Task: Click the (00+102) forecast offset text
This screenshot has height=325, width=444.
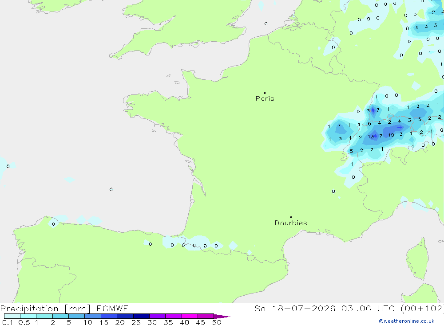Action: (422, 308)
